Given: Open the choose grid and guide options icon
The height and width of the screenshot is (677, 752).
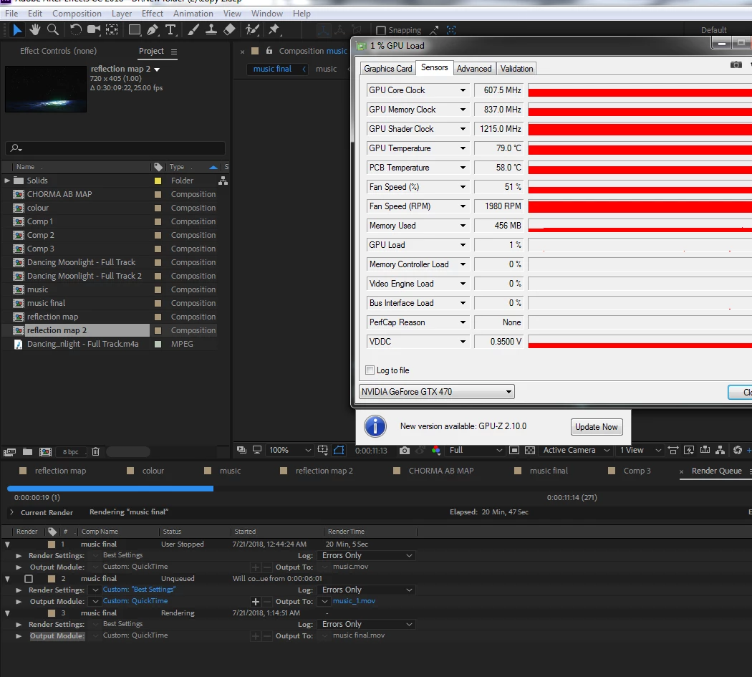Looking at the screenshot, I should pyautogui.click(x=323, y=450).
